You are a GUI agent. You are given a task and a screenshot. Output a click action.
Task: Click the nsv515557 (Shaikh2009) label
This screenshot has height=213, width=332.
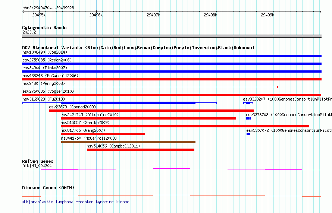[85, 123]
